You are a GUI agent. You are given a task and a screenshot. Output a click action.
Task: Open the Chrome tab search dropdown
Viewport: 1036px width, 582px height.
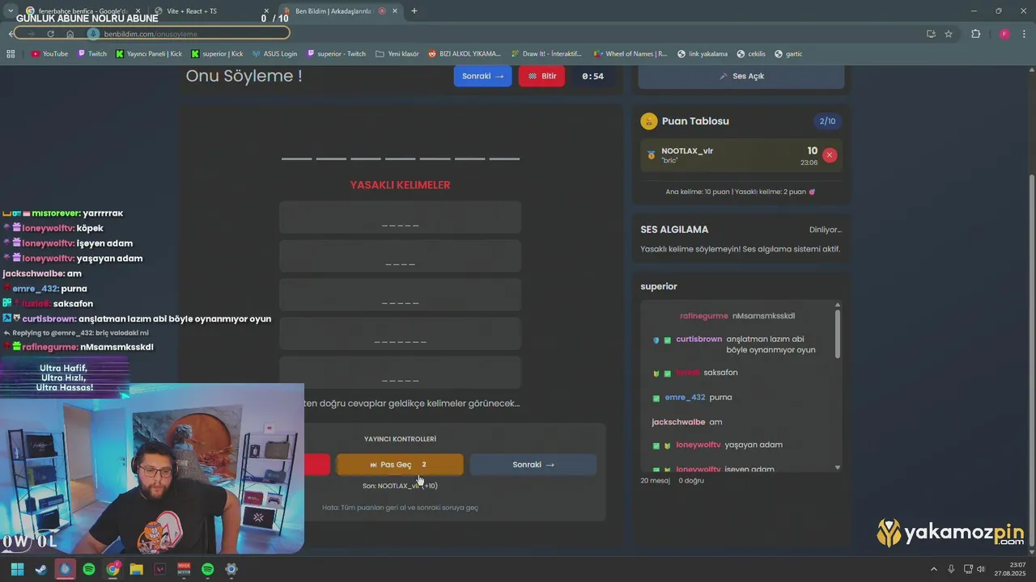[x=11, y=11]
